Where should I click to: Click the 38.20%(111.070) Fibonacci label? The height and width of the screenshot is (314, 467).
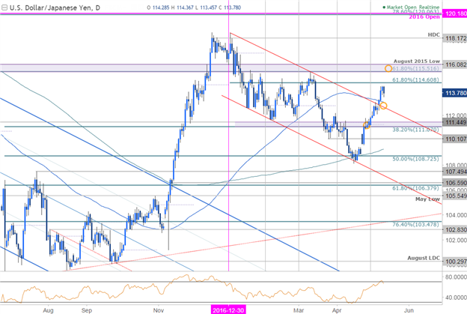click(415, 130)
